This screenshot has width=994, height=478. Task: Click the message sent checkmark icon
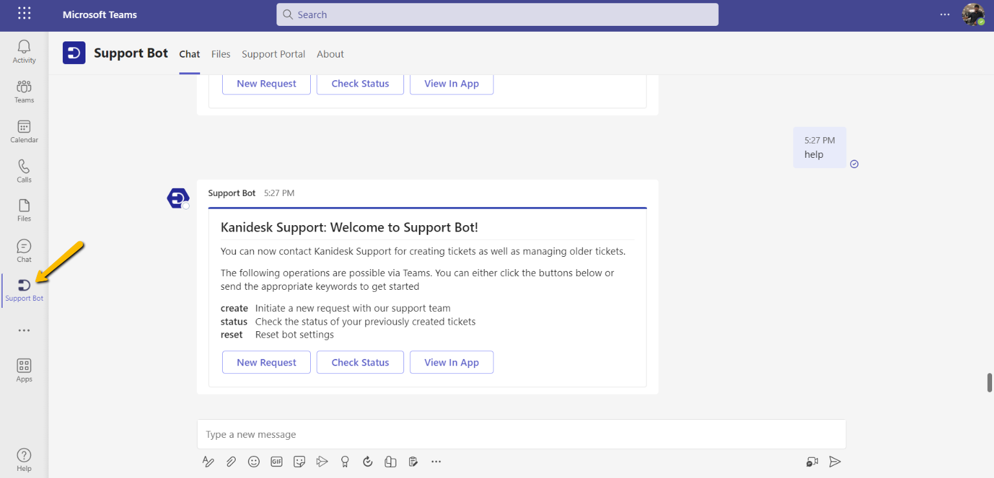coord(854,164)
